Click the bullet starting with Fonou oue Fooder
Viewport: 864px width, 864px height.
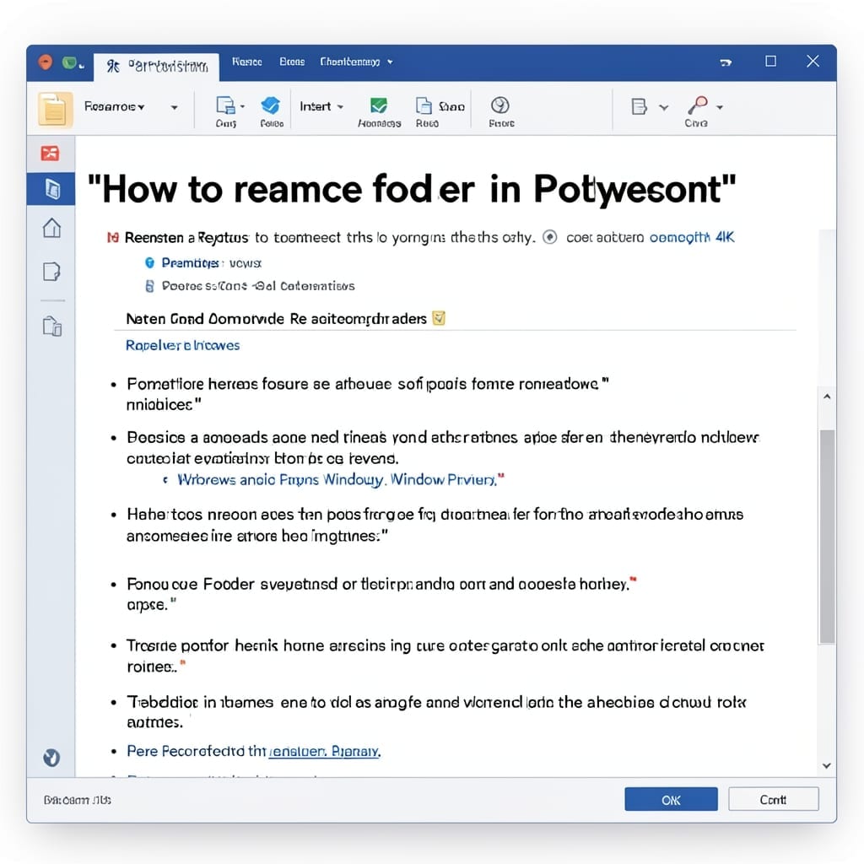pyautogui.click(x=381, y=594)
